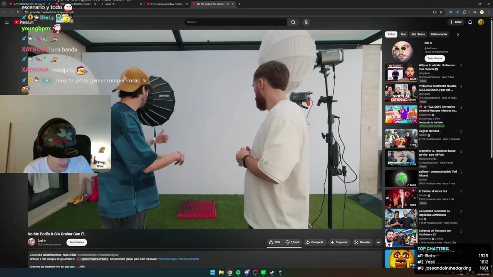Screen dimensions: 493x277
Task: Open options for FALL GUYS video
Action: (x=461, y=107)
